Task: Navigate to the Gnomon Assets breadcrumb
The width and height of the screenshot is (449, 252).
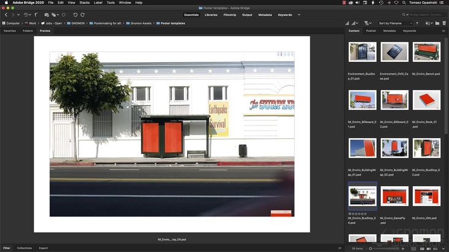Action: 142,23
